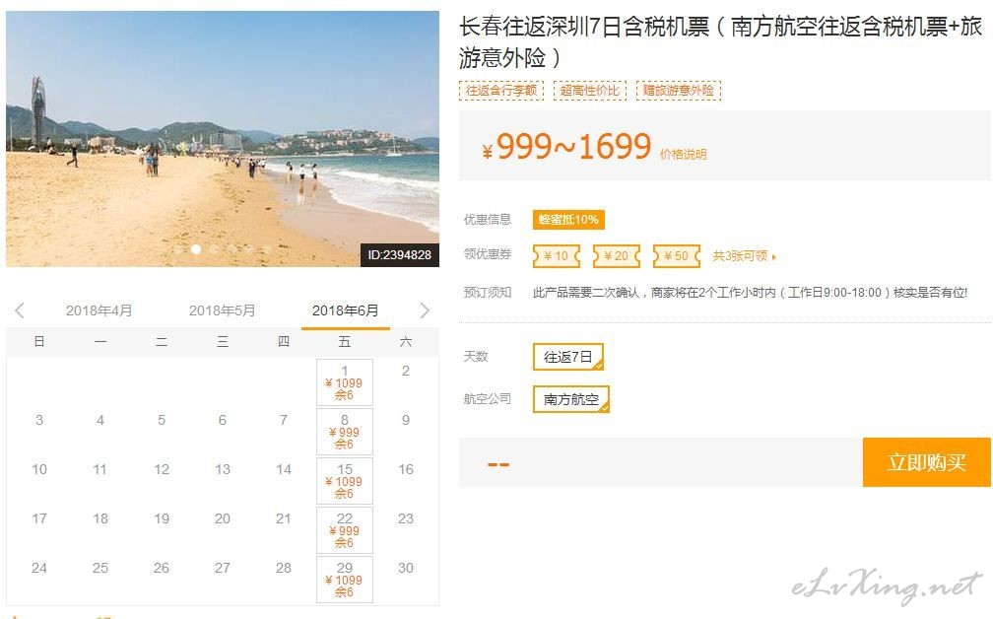The width and height of the screenshot is (993, 619).
Task: Click calendar date 13
Action: coord(223,469)
